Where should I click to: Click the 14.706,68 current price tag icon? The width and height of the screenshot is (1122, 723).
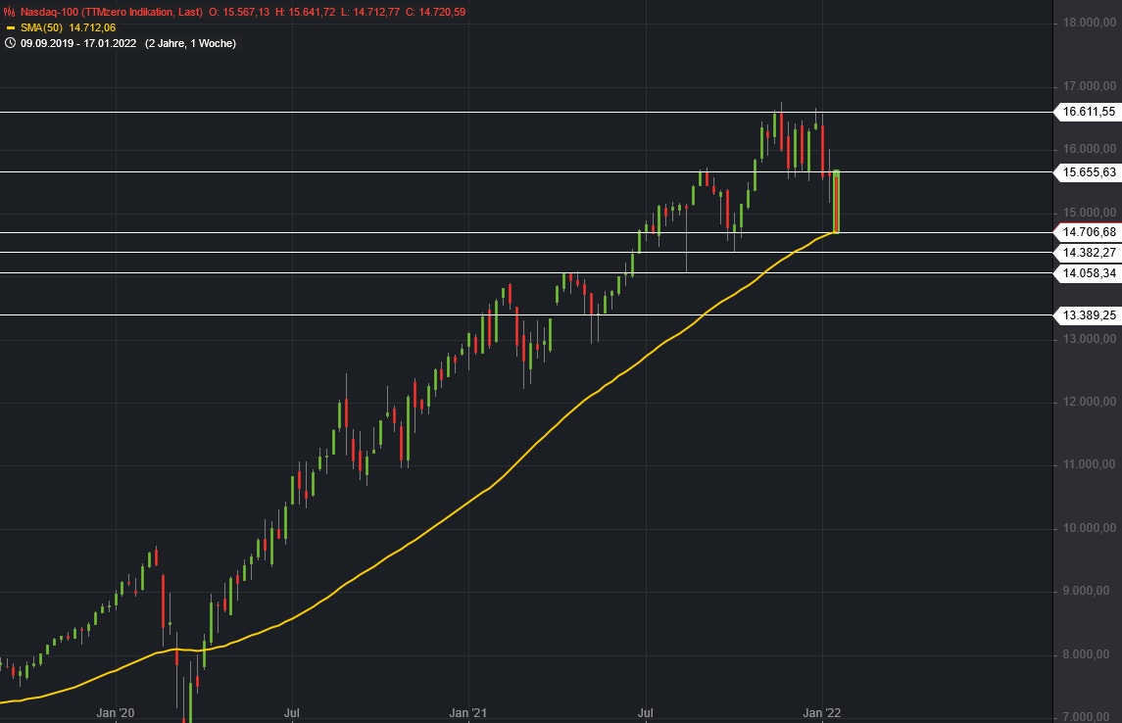click(x=1089, y=232)
